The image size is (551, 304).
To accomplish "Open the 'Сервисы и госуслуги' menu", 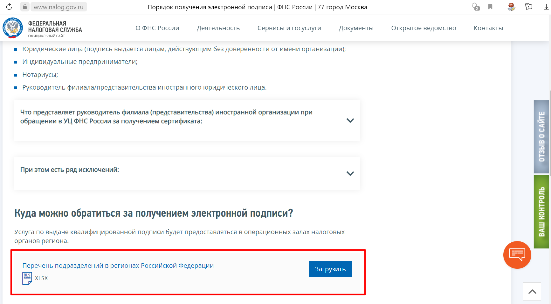I will (x=289, y=28).
